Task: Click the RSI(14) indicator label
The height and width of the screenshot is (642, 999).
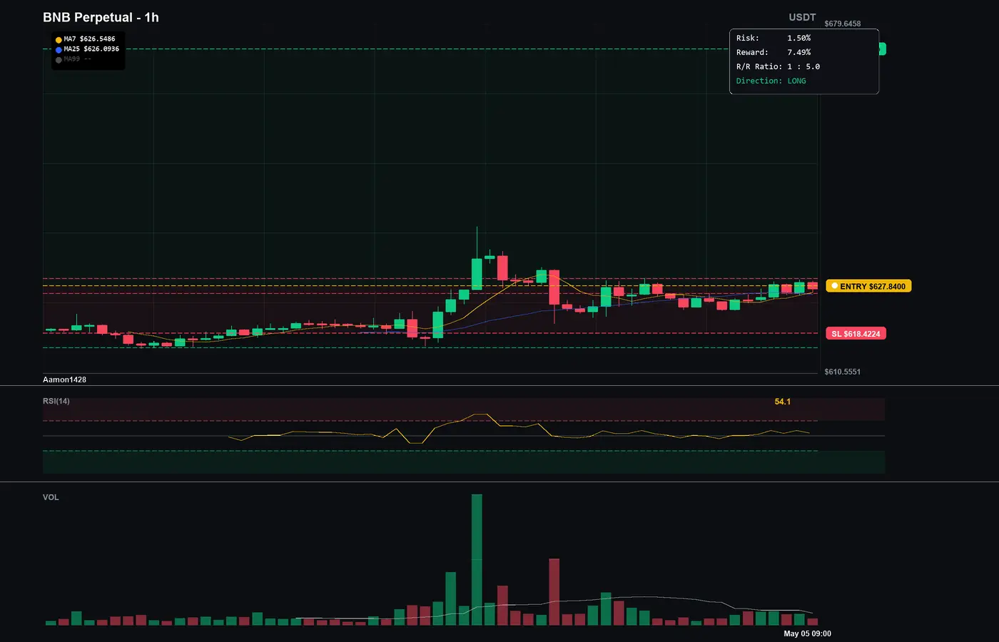Action: click(56, 401)
